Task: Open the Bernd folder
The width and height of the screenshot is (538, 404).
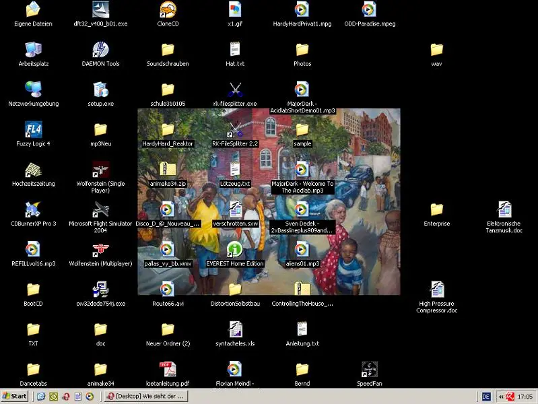Action: coord(302,370)
